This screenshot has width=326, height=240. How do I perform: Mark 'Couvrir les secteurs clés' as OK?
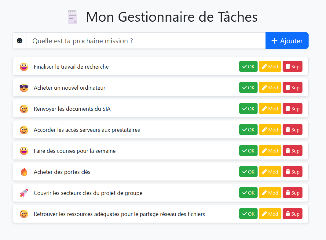tap(248, 192)
